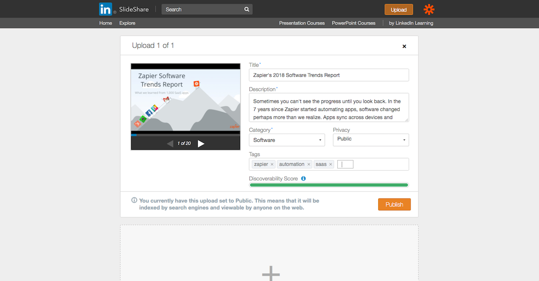This screenshot has width=539, height=281.
Task: Open by LinkedIn Learning link
Action: point(411,23)
